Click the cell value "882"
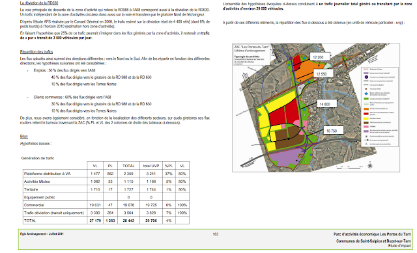 [x=110, y=174]
